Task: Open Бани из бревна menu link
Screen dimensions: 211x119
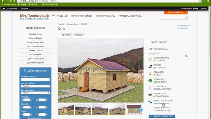Action: (x=35, y=38)
